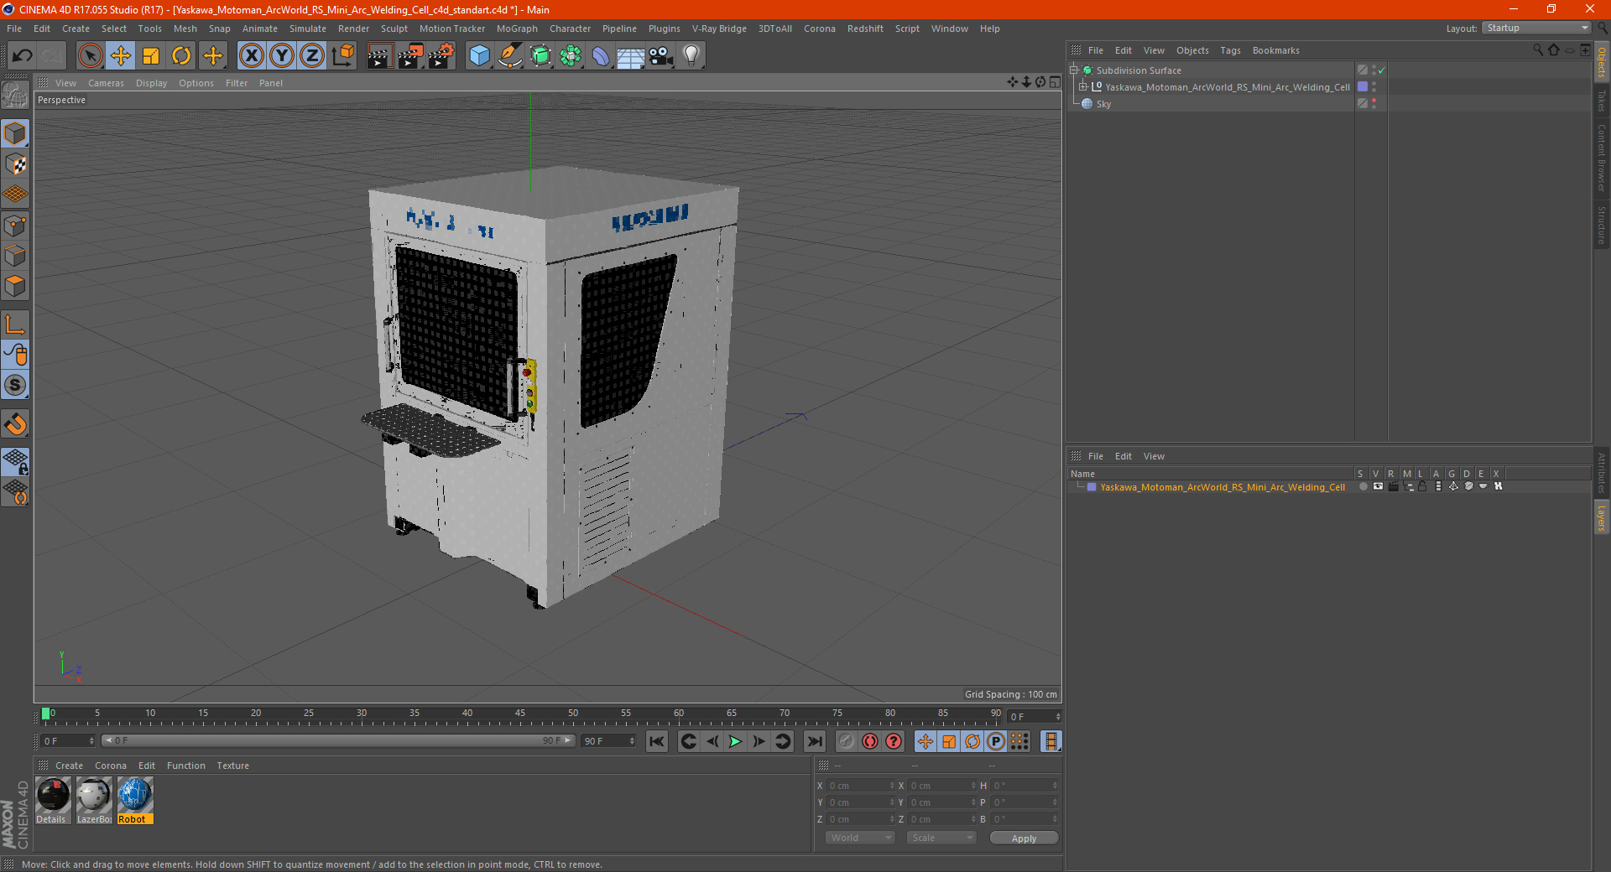The image size is (1611, 872).
Task: Open the viewport Cameras menu
Action: [x=106, y=83]
